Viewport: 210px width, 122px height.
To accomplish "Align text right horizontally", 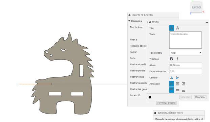I will coord(184,84).
